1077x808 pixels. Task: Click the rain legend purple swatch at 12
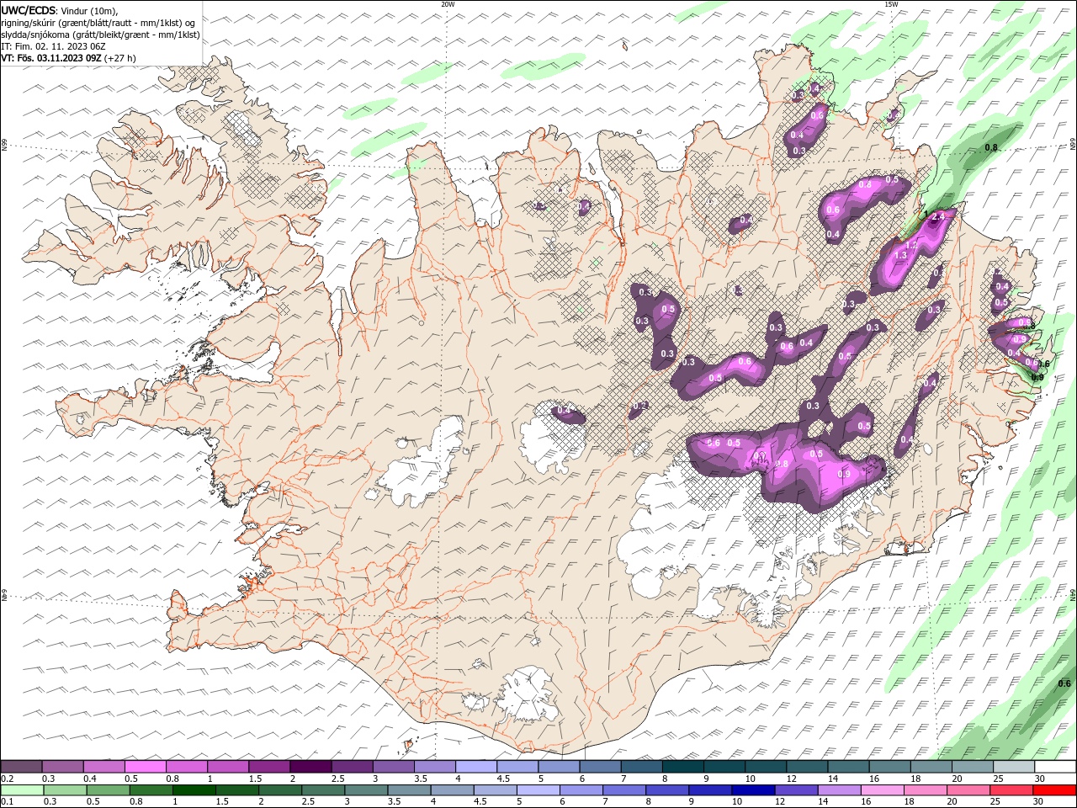click(x=797, y=790)
